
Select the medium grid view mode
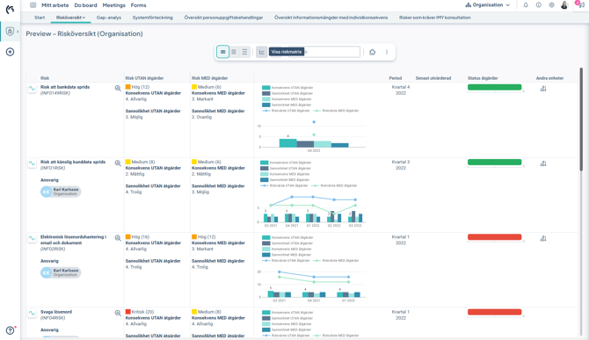[x=234, y=52]
